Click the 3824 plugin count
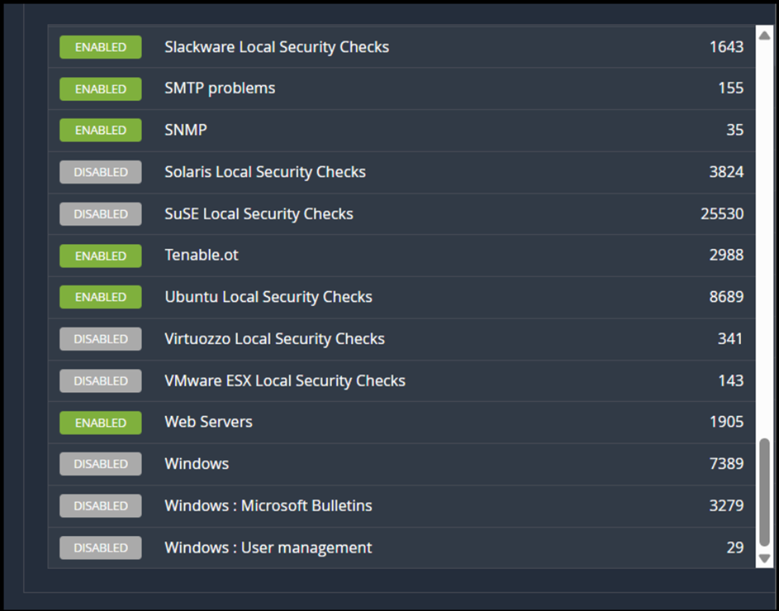Image resolution: width=779 pixels, height=611 pixels. [x=726, y=172]
